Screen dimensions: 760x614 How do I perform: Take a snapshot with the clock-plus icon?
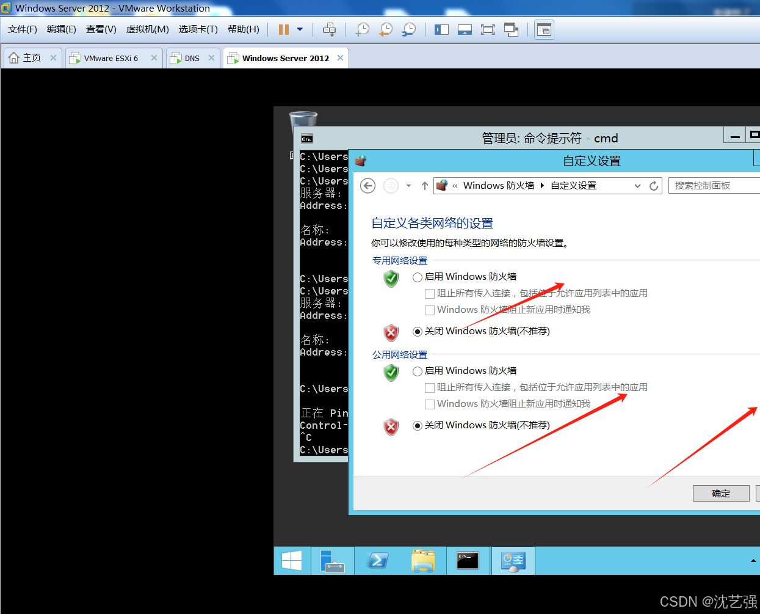(363, 29)
